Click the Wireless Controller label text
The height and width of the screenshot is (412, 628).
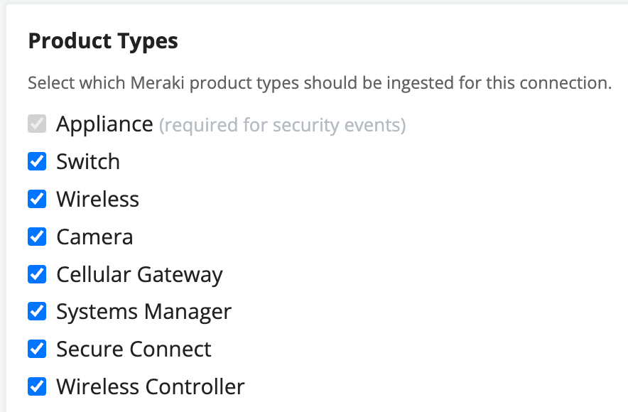pyautogui.click(x=150, y=386)
